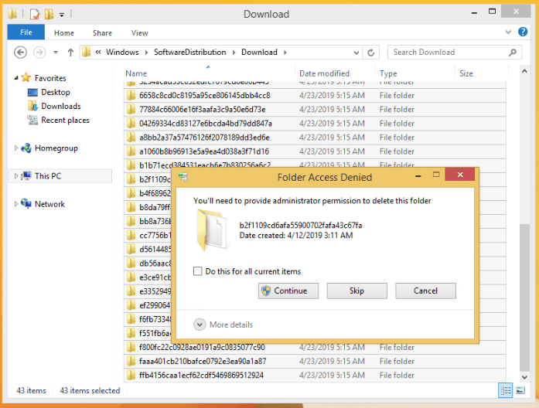The height and width of the screenshot is (408, 539).
Task: Open the View ribbon tab
Action: [x=139, y=33]
